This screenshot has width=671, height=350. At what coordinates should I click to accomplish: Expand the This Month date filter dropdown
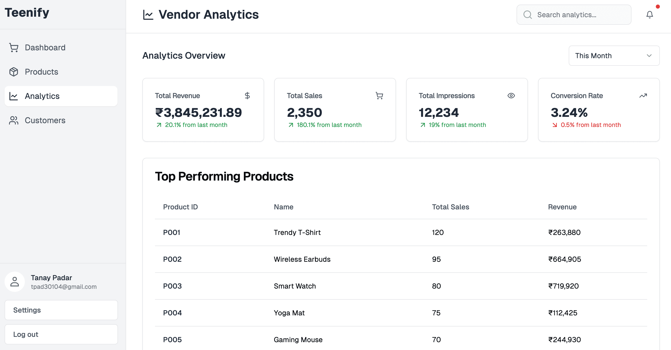[614, 56]
